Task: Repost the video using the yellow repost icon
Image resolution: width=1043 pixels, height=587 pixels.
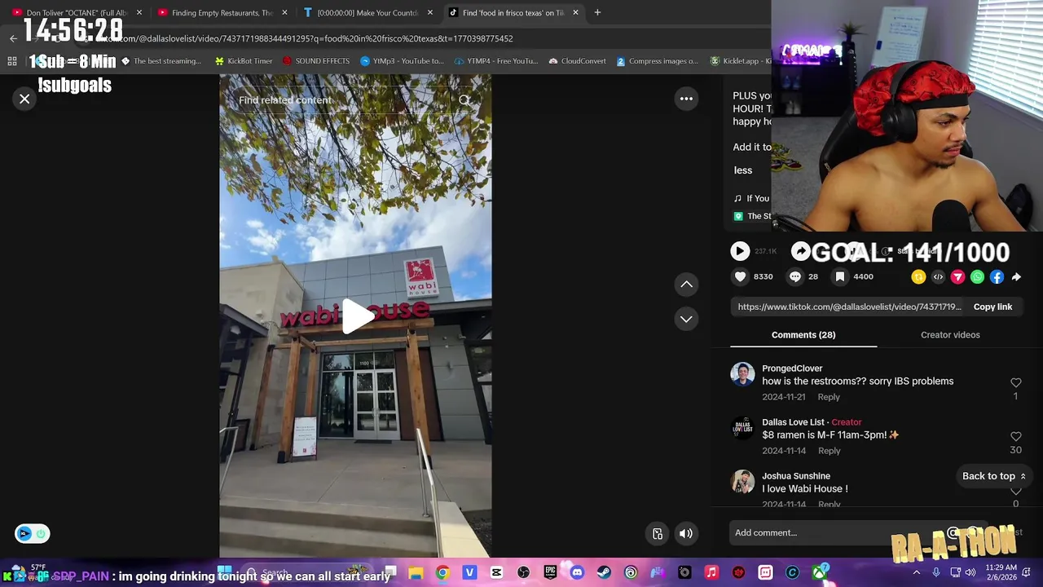Action: coord(918,277)
